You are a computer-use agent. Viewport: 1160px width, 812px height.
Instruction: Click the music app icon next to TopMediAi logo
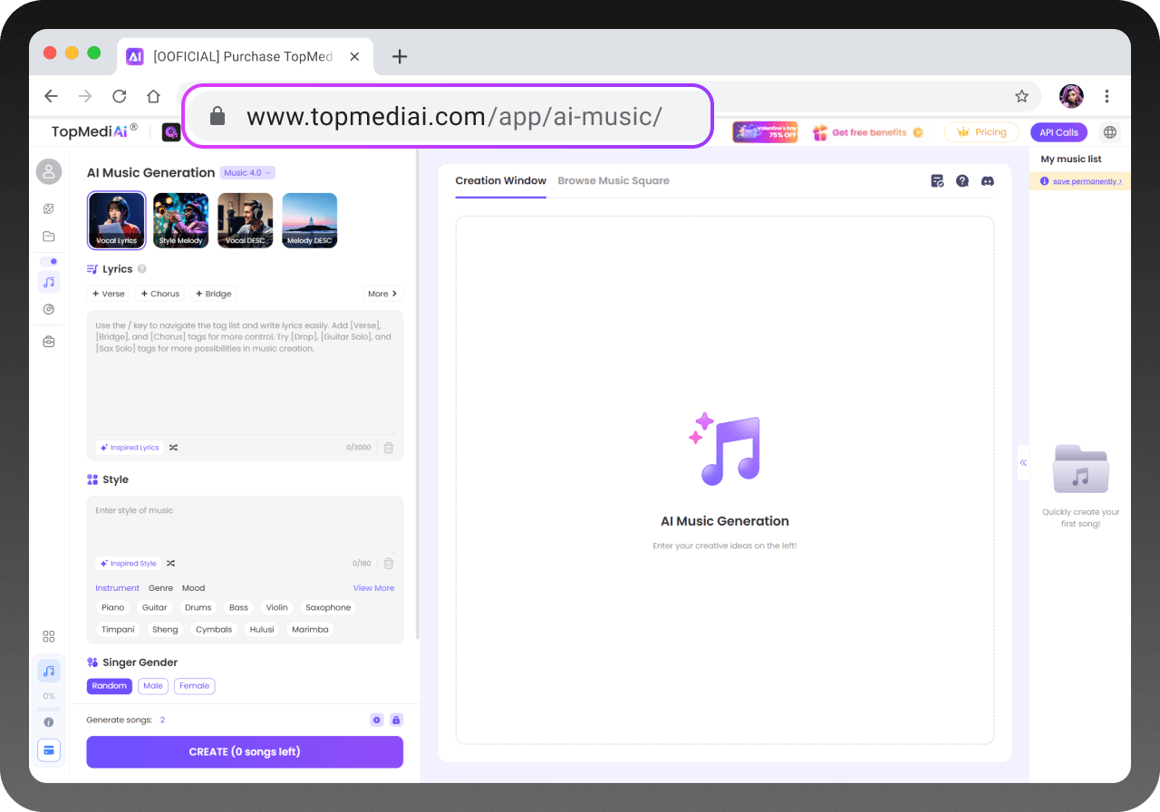pos(171,132)
